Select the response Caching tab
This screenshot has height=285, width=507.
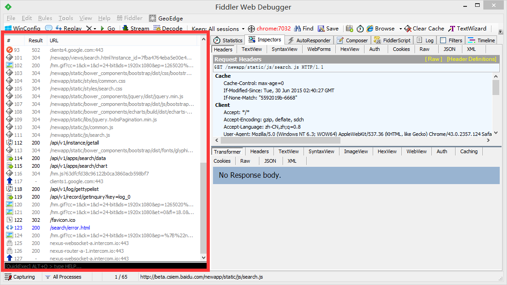(x=468, y=151)
